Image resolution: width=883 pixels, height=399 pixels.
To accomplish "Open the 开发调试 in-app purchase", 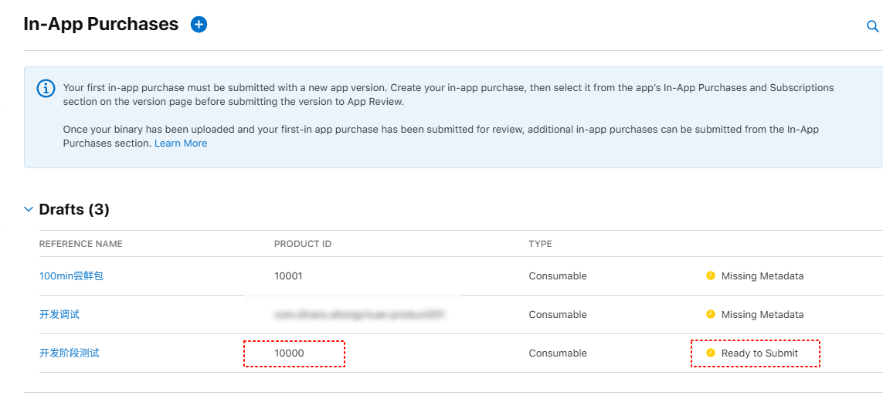I will pyautogui.click(x=59, y=314).
